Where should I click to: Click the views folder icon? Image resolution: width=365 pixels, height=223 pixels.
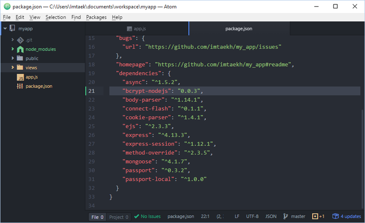[20, 67]
